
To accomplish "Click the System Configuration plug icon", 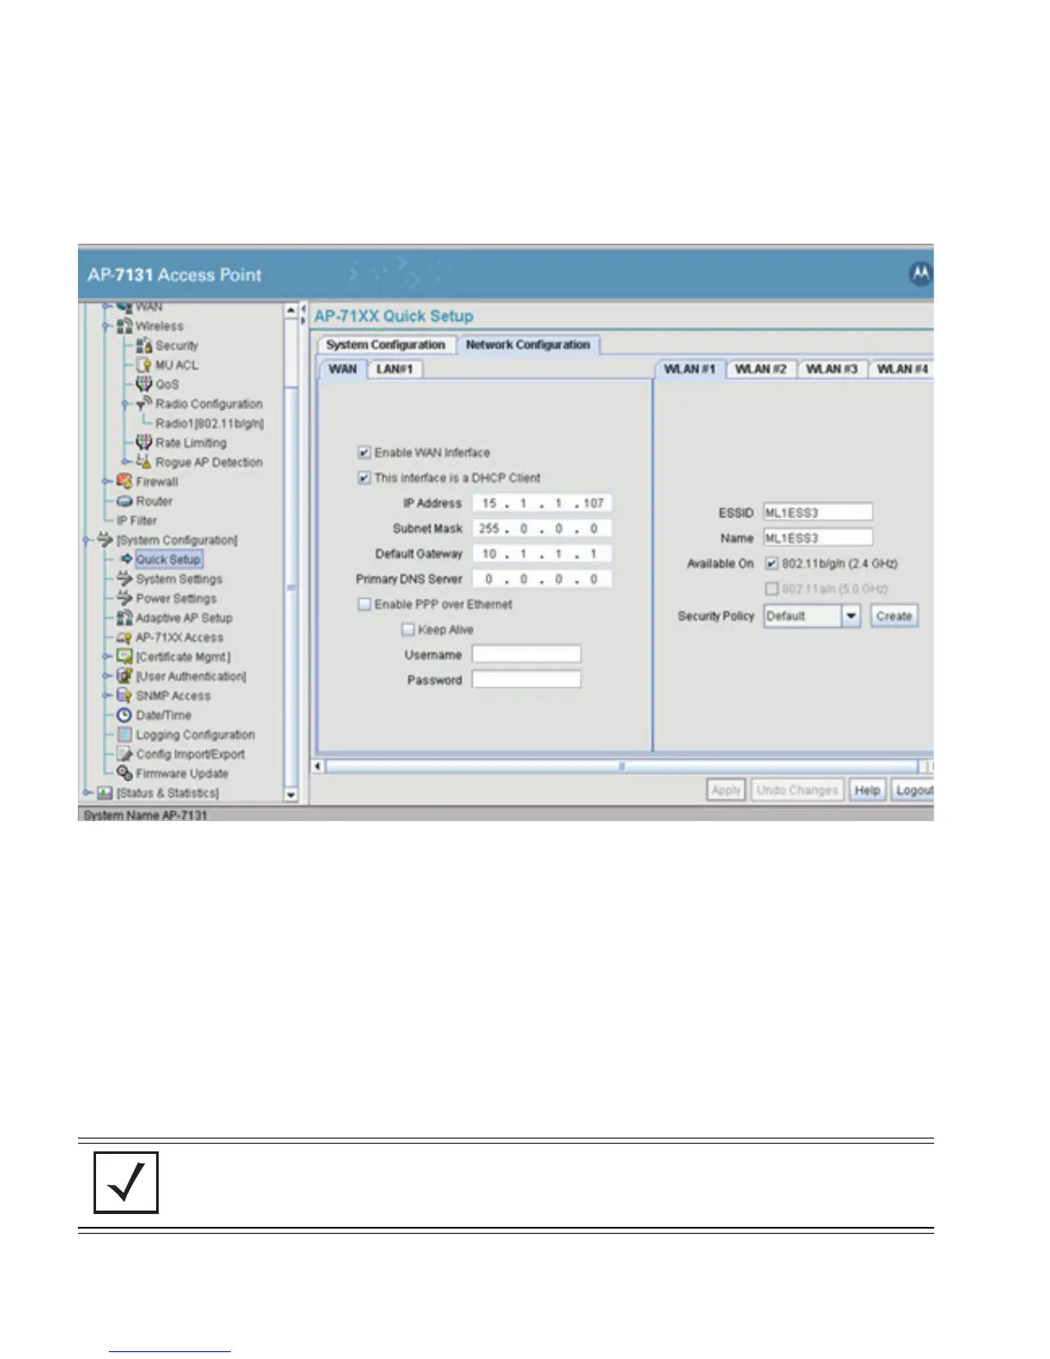I will [x=105, y=540].
